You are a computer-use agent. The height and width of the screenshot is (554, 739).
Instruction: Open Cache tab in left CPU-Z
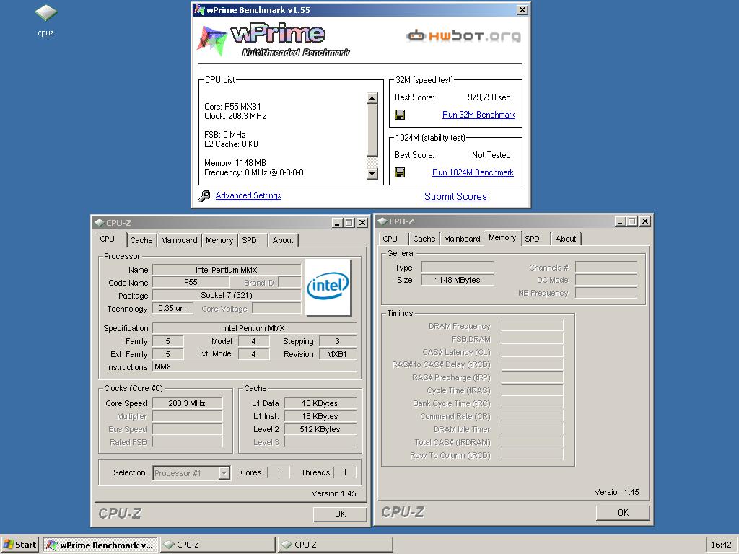tap(141, 240)
